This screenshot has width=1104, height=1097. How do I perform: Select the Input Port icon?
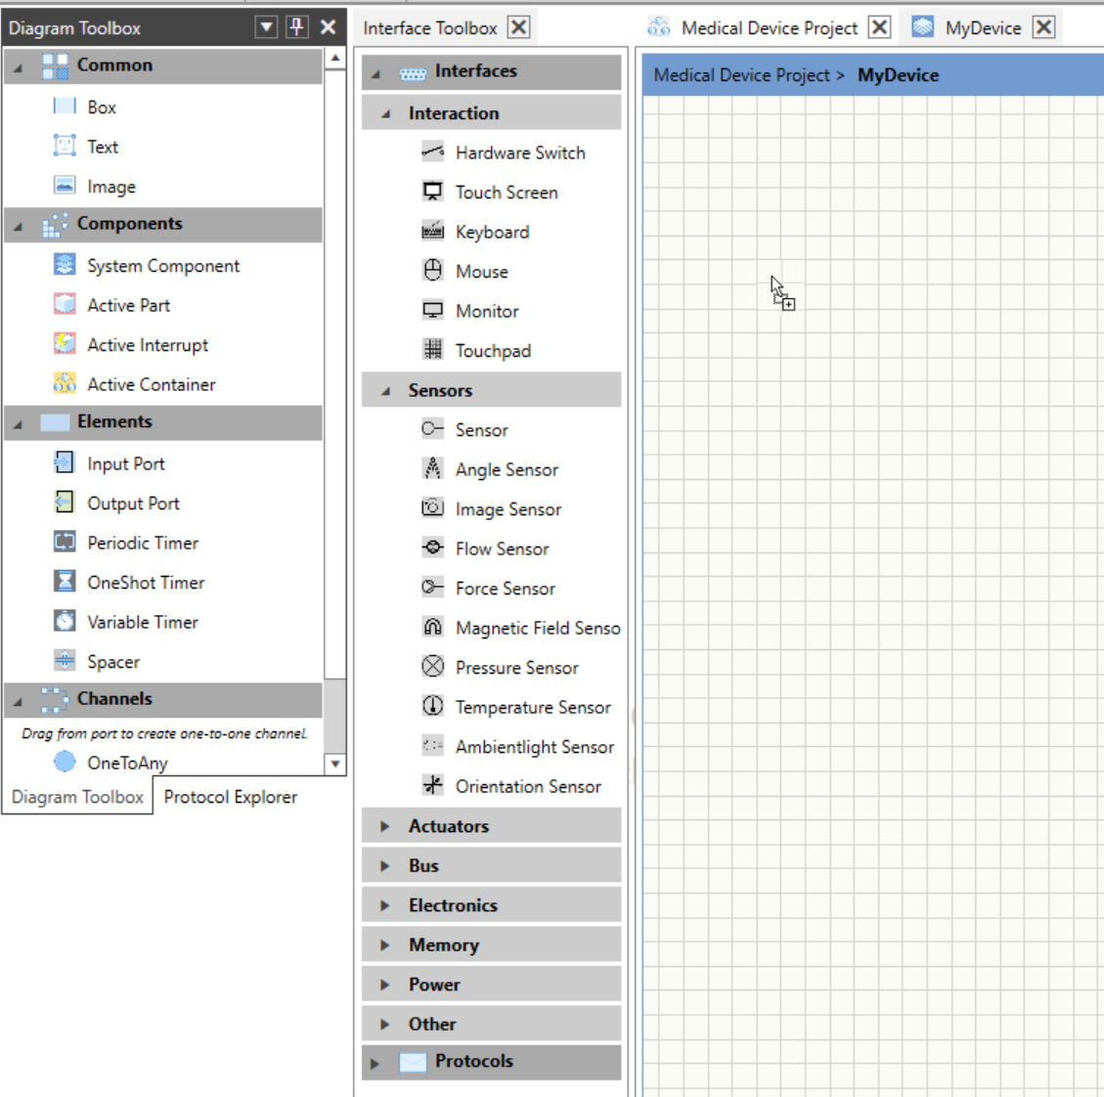[65, 463]
